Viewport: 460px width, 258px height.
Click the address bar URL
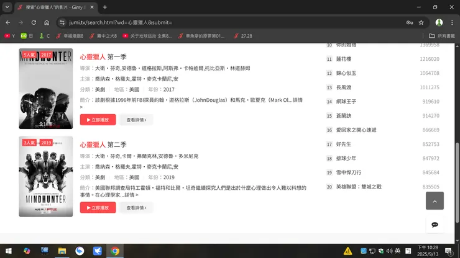(121, 22)
